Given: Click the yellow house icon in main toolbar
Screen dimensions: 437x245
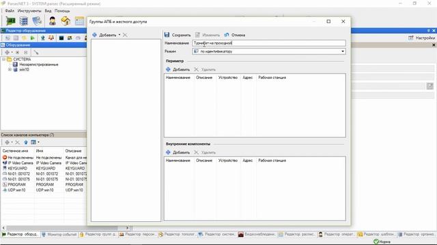Looking at the screenshot, I should click(x=66, y=21).
